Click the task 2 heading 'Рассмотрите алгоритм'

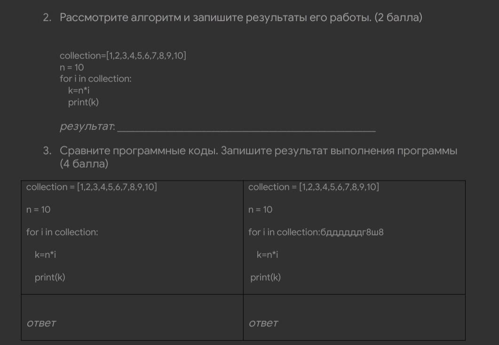(x=240, y=18)
